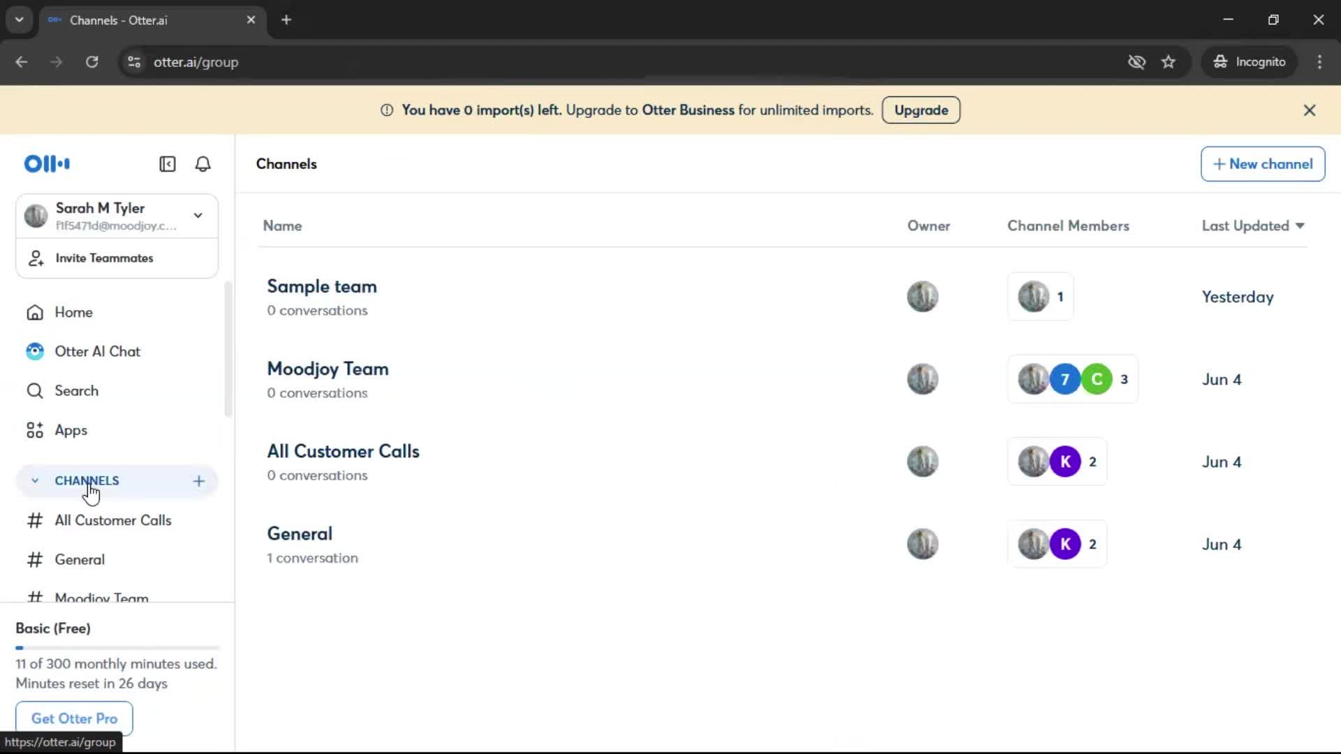Image resolution: width=1341 pixels, height=754 pixels.
Task: Click owner avatar in General row
Action: tap(923, 544)
